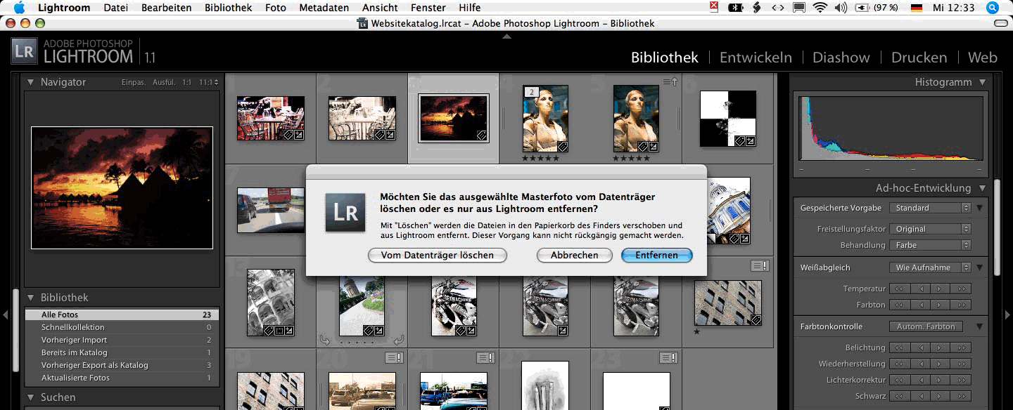Open the volume control in the menu bar

[x=841, y=8]
